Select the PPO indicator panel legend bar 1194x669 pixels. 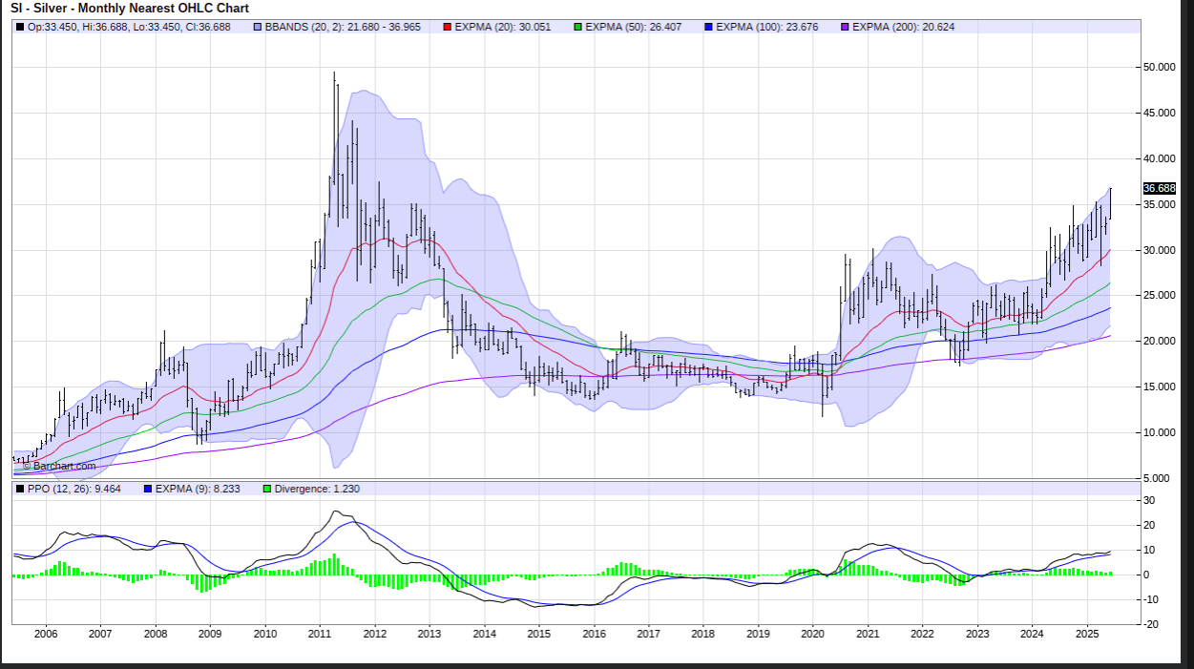coord(573,490)
